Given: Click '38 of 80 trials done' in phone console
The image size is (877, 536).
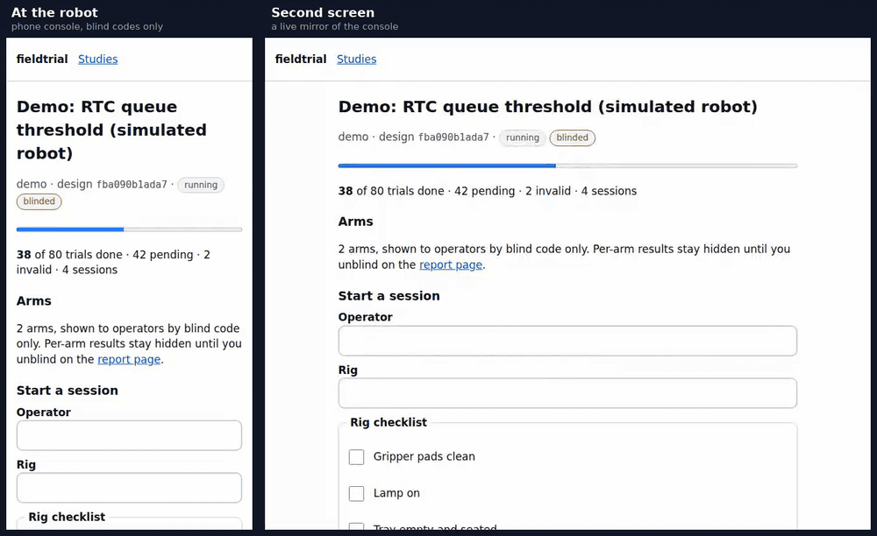Looking at the screenshot, I should 69,255.
